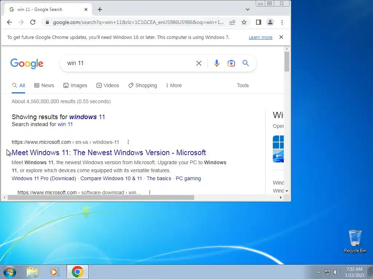Share this page via share icon

click(232, 22)
